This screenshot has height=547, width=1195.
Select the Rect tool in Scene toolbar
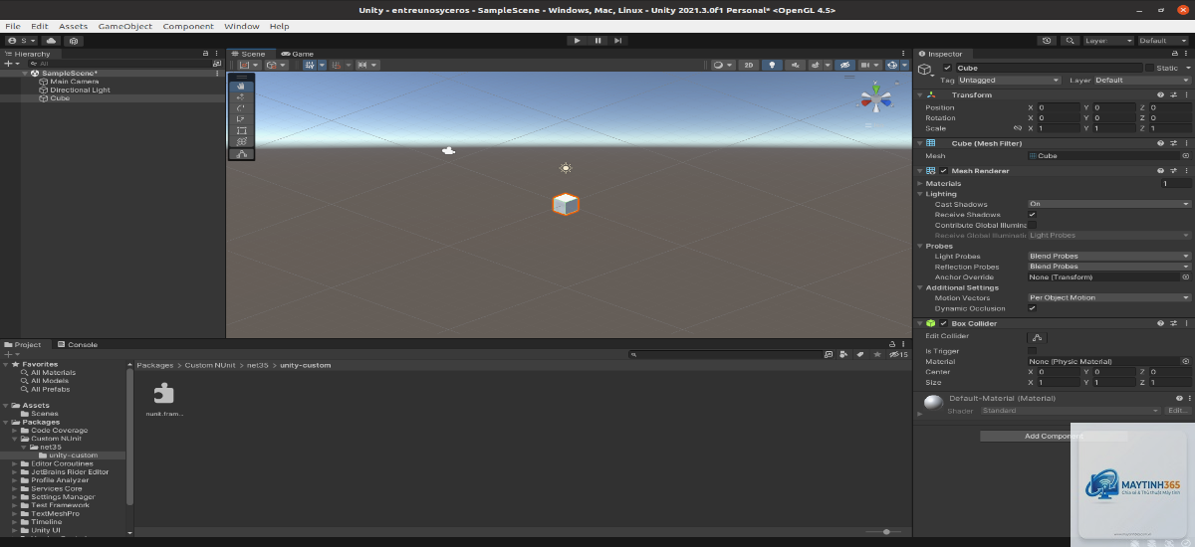[241, 130]
